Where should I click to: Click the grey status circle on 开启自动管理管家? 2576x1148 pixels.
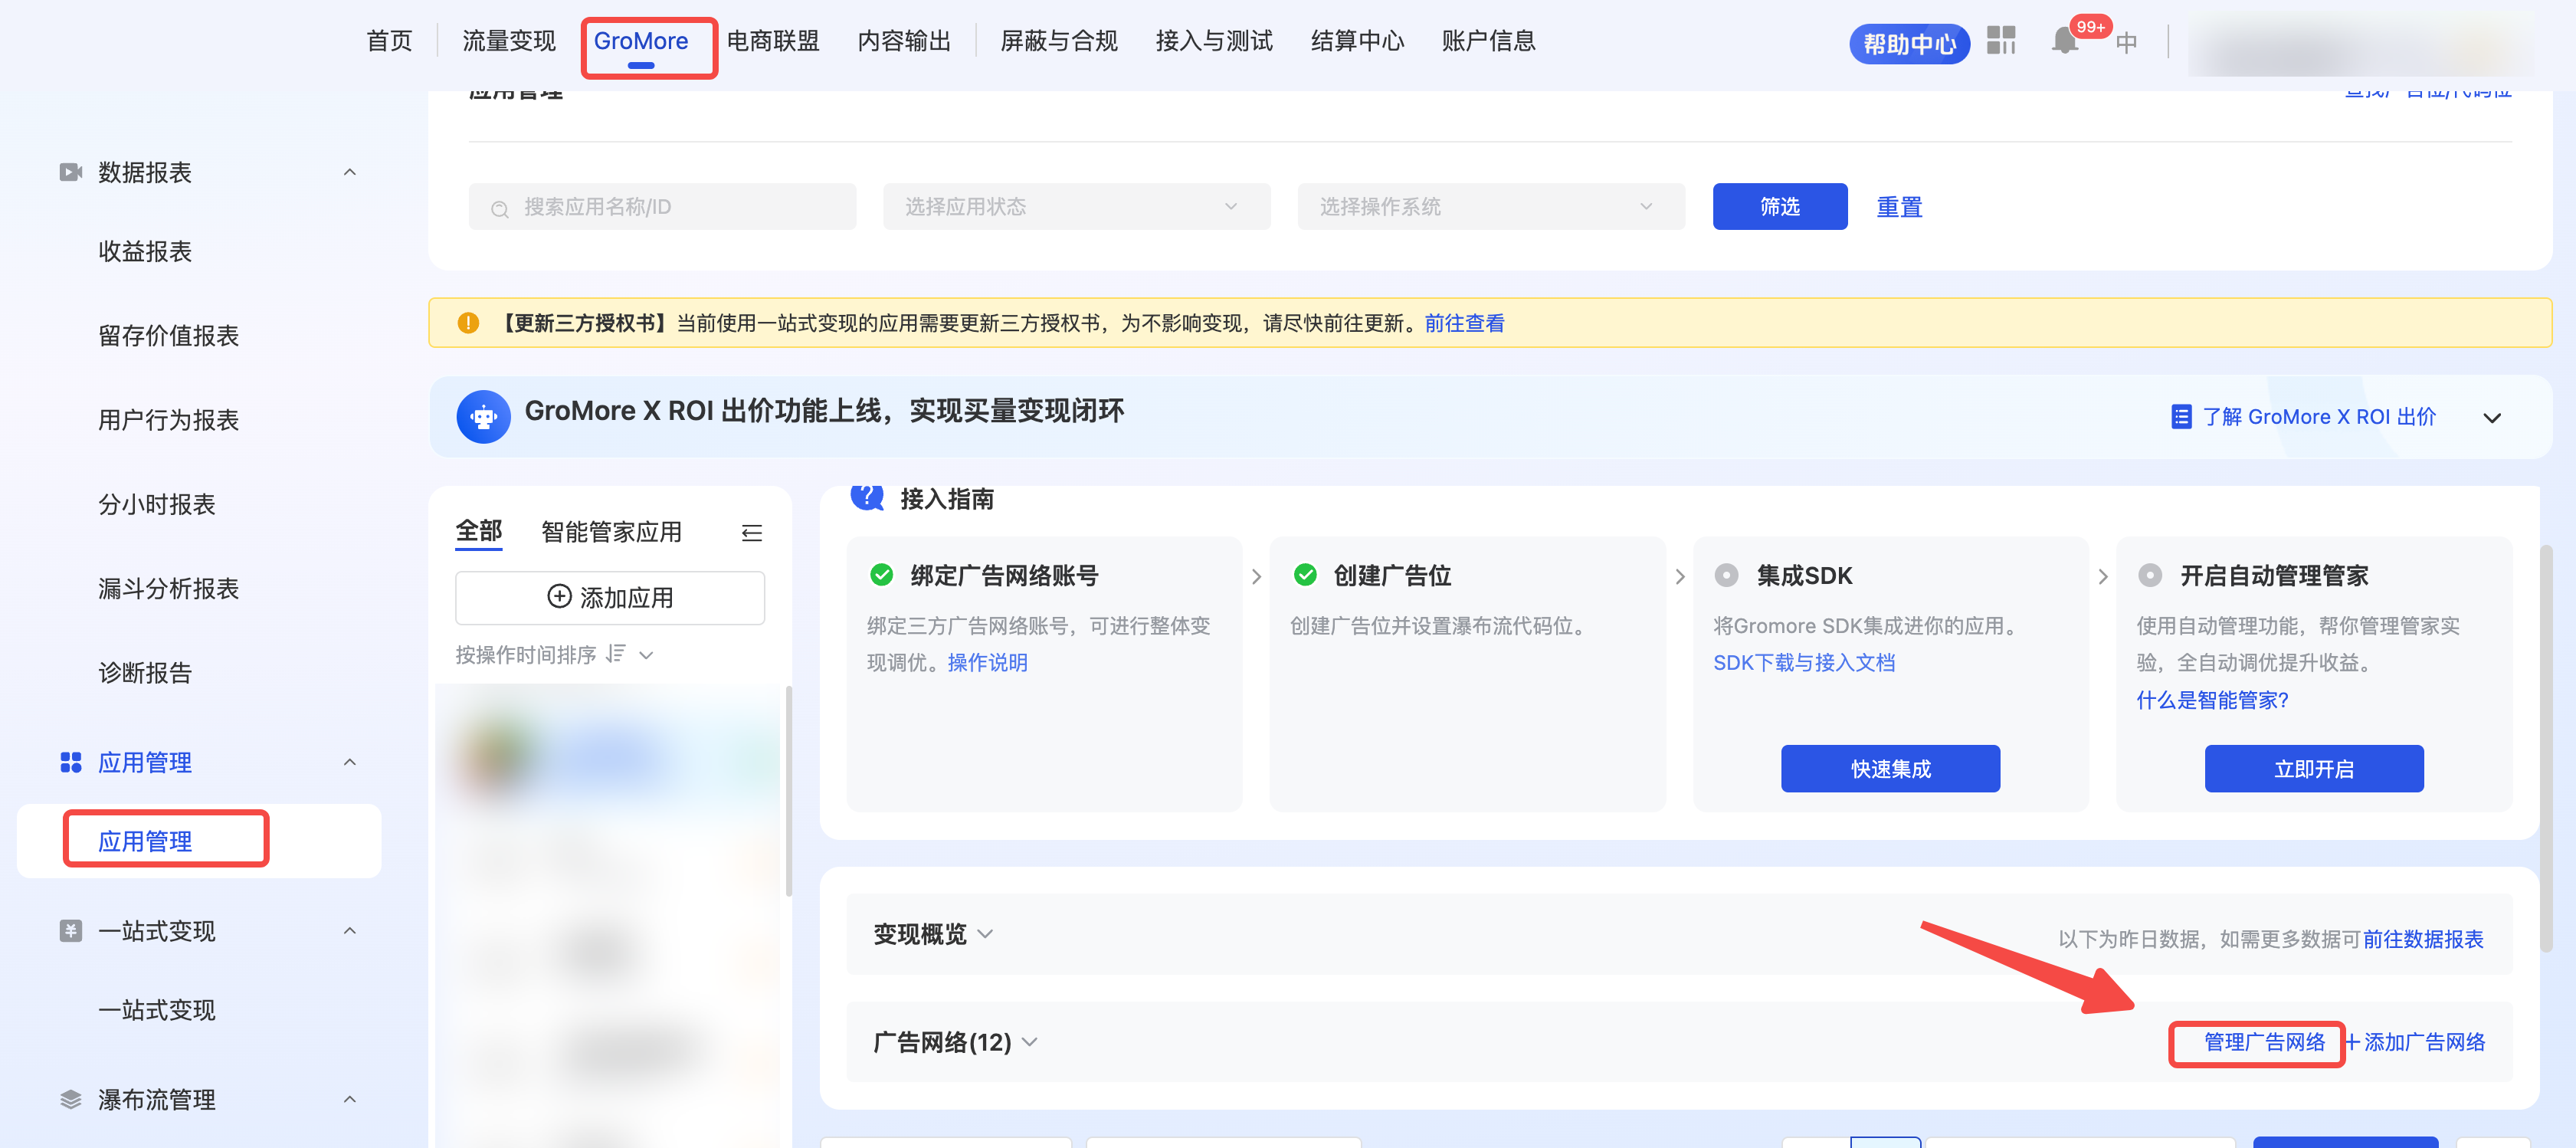(2150, 575)
